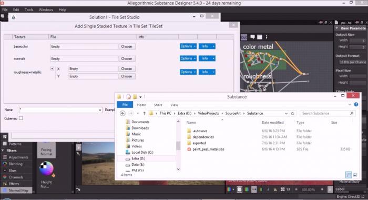Open Options dropdown for normals row
The image size is (368, 200).
pyautogui.click(x=188, y=58)
